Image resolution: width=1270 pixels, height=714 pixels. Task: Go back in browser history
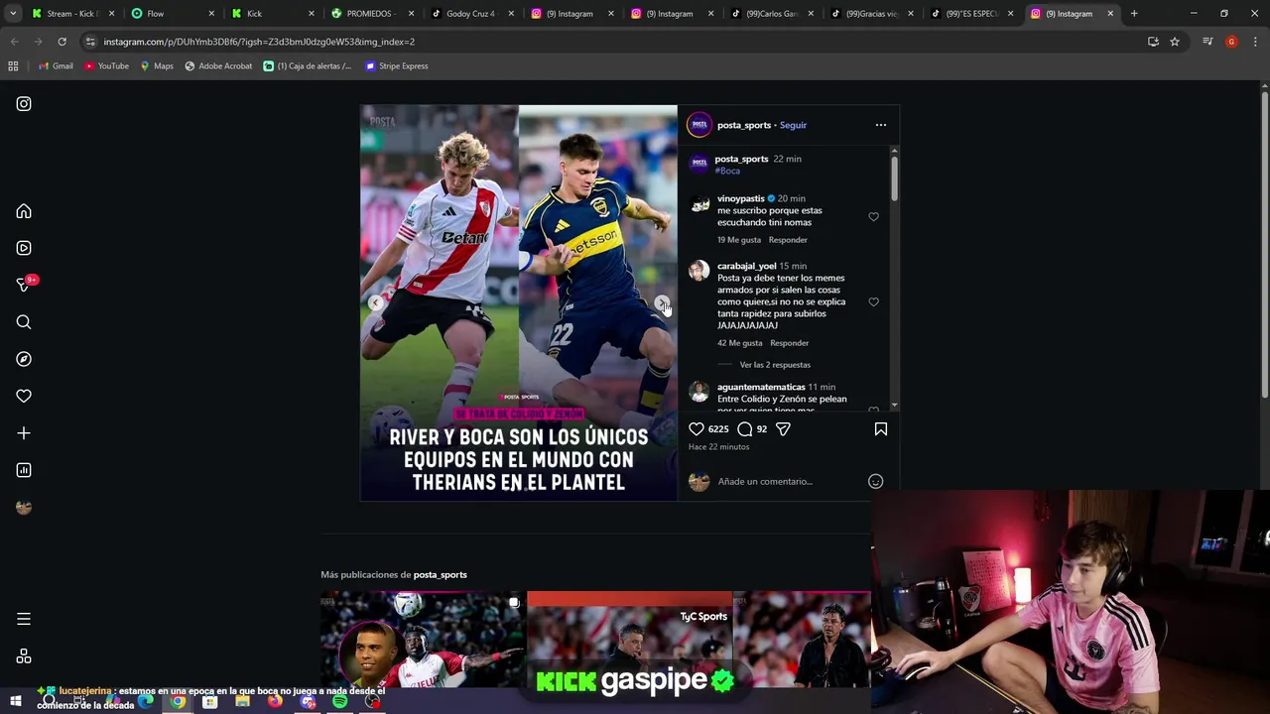coord(14,42)
